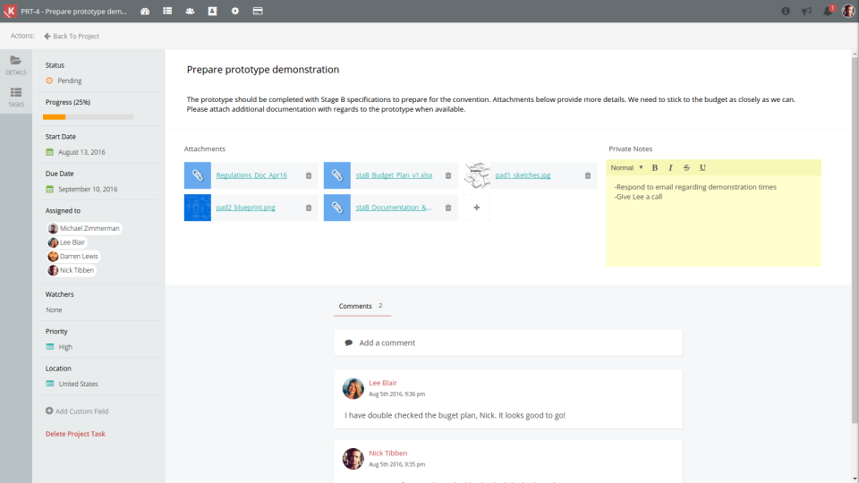The height and width of the screenshot is (483, 859).
Task: Toggle strikethrough in Private Notes
Action: coord(686,167)
